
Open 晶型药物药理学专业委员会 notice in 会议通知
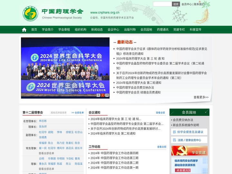tap(127, 124)
